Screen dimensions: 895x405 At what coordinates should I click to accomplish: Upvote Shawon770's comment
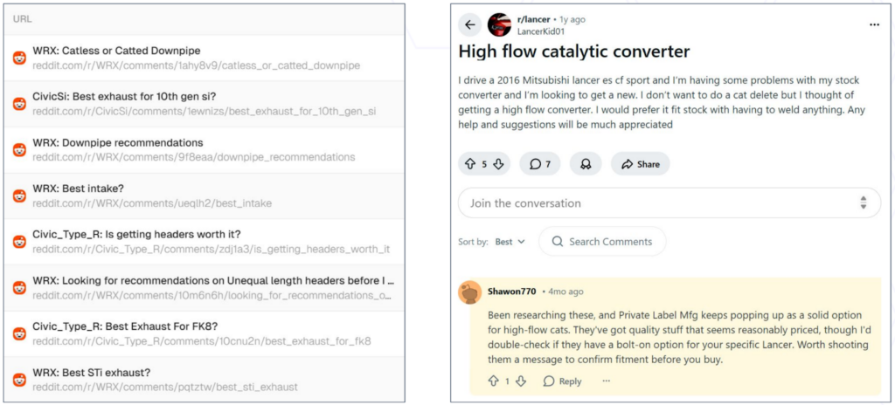pyautogui.click(x=494, y=381)
